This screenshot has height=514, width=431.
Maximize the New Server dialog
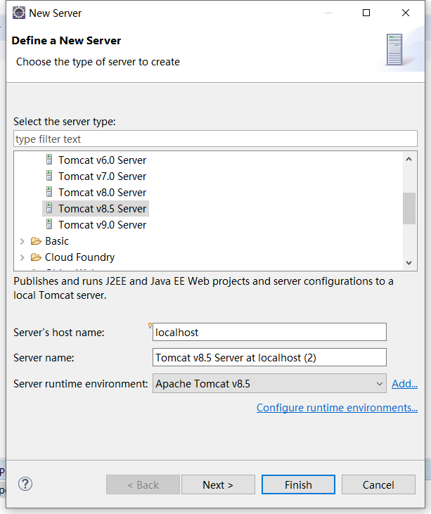click(366, 13)
